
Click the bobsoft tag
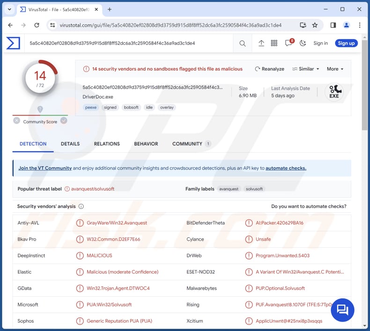pos(131,108)
